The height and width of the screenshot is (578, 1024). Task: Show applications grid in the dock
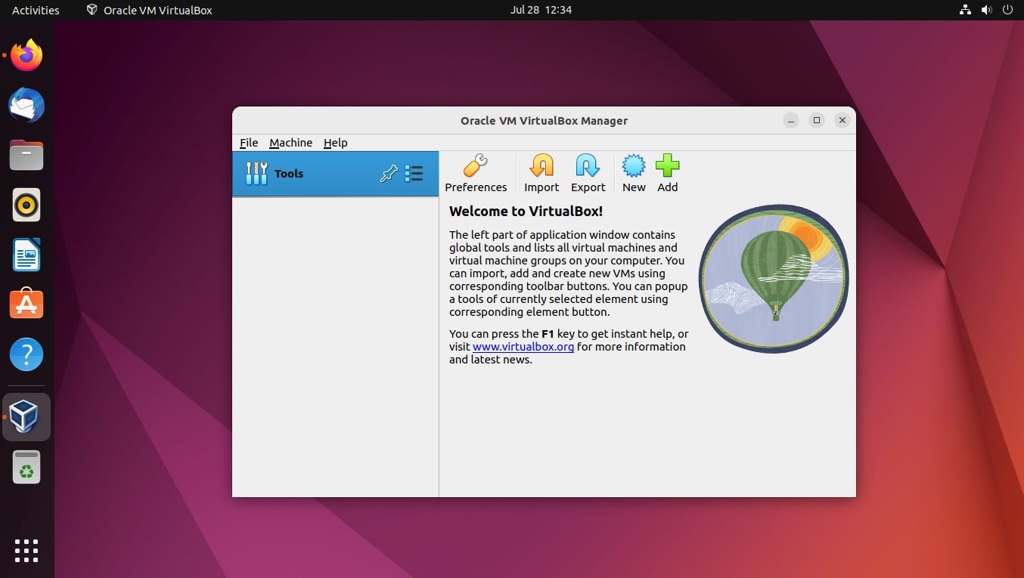pyautogui.click(x=26, y=551)
